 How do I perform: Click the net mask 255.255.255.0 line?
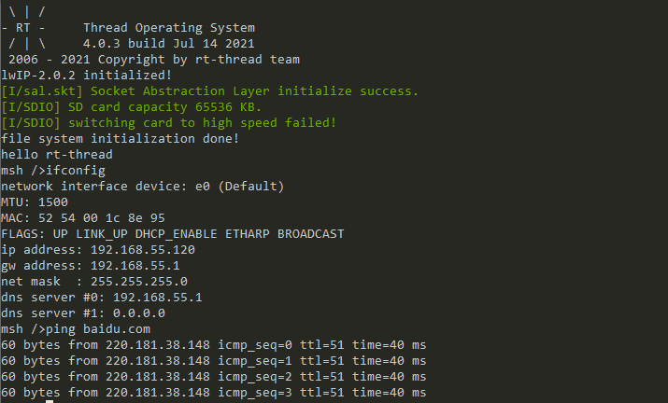(x=94, y=282)
